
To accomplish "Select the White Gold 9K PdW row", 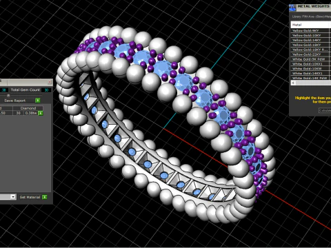I will (310, 59).
